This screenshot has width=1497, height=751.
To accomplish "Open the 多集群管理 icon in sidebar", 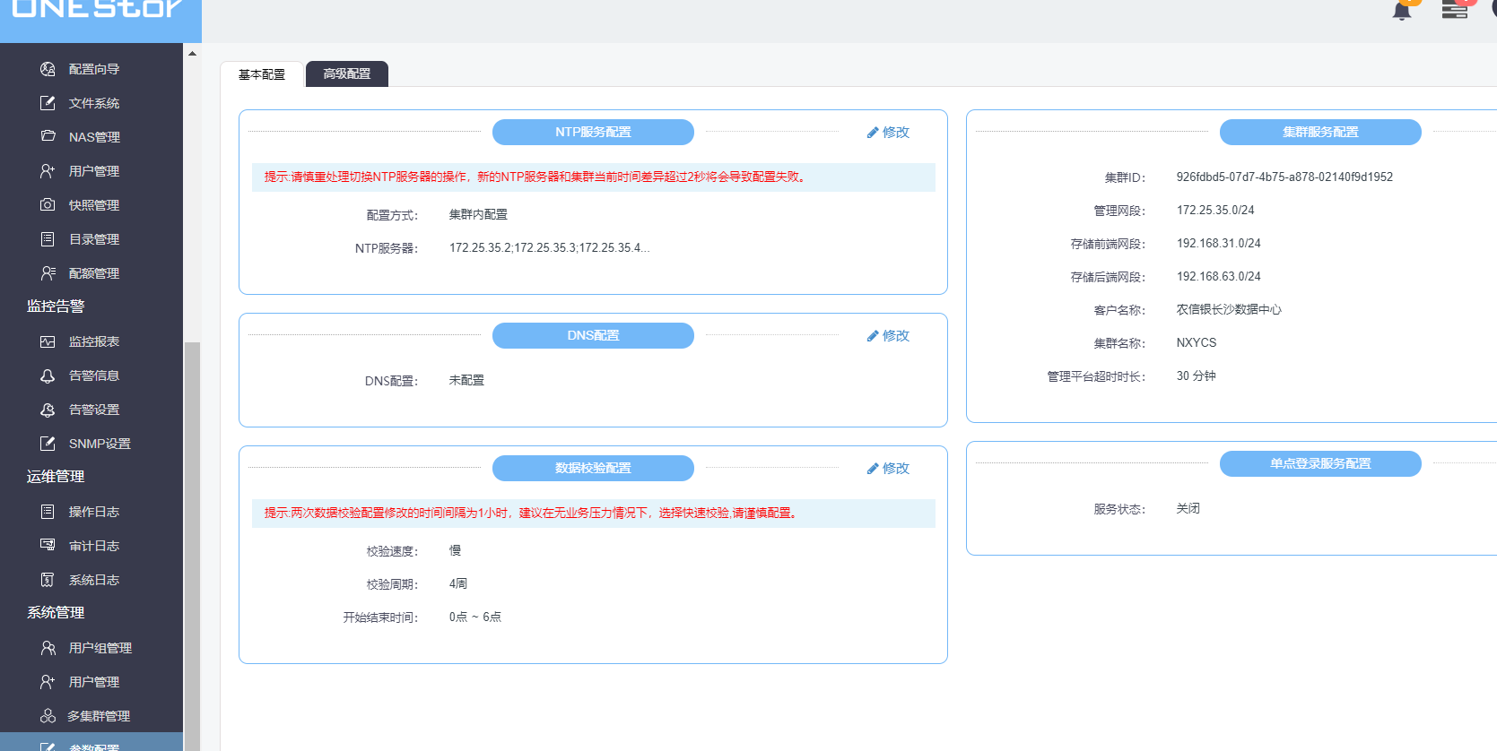I will tap(48, 716).
